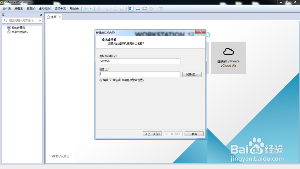Select 共享的虚拟机 in library tree

19,32
